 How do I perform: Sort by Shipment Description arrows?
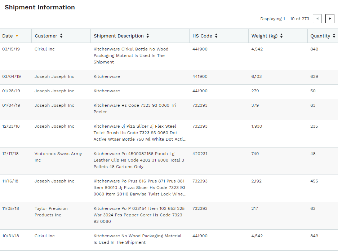(x=148, y=36)
